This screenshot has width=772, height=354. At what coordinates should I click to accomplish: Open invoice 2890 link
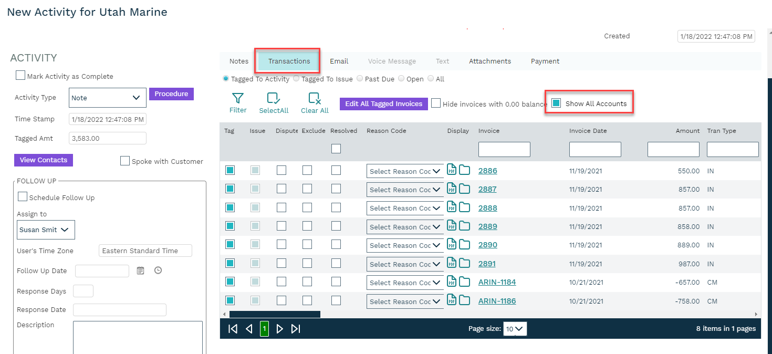pyautogui.click(x=487, y=245)
